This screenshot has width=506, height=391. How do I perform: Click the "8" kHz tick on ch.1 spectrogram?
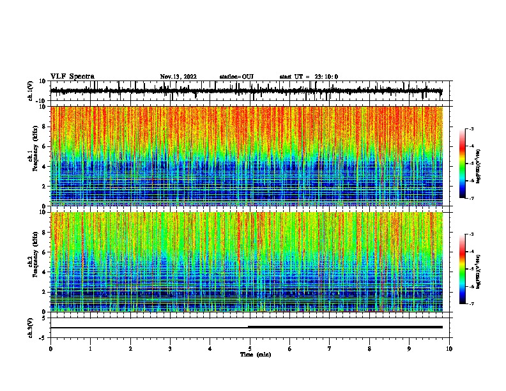coord(44,126)
